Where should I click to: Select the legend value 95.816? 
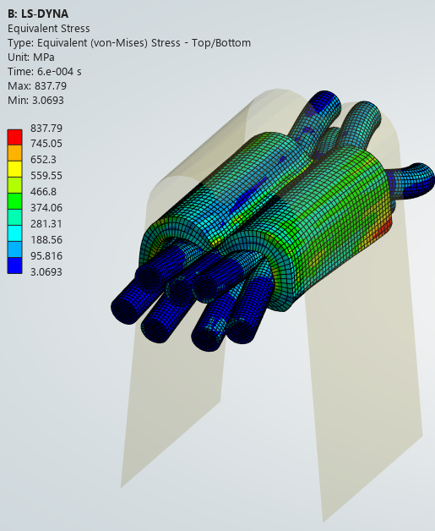[x=46, y=255]
